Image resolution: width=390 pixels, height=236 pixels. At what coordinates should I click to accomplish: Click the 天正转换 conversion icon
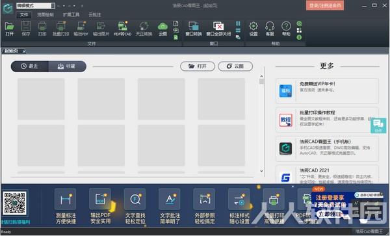144,29
